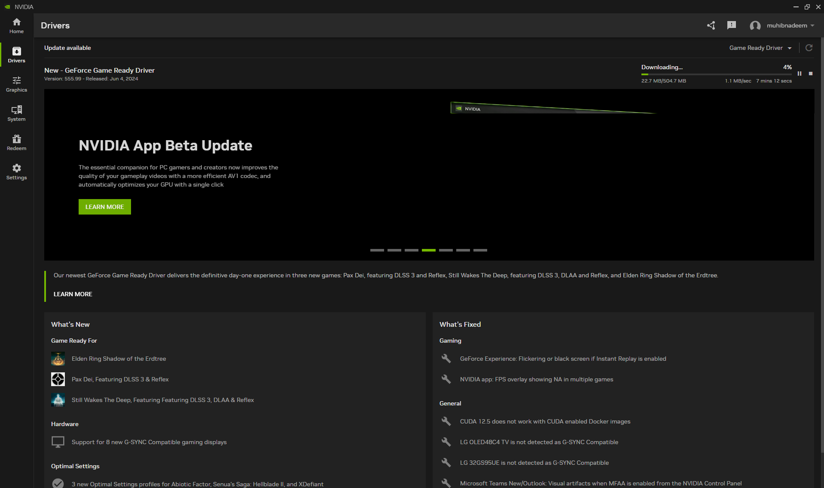Click '3 new Optimal Settings profiles' entry
824x488 pixels.
coord(198,484)
